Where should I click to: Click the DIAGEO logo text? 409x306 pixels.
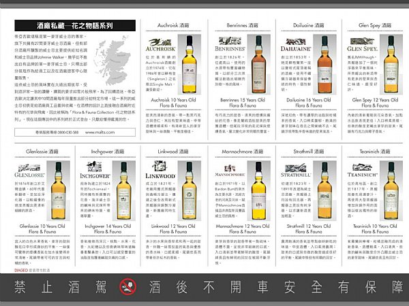click(21, 271)
